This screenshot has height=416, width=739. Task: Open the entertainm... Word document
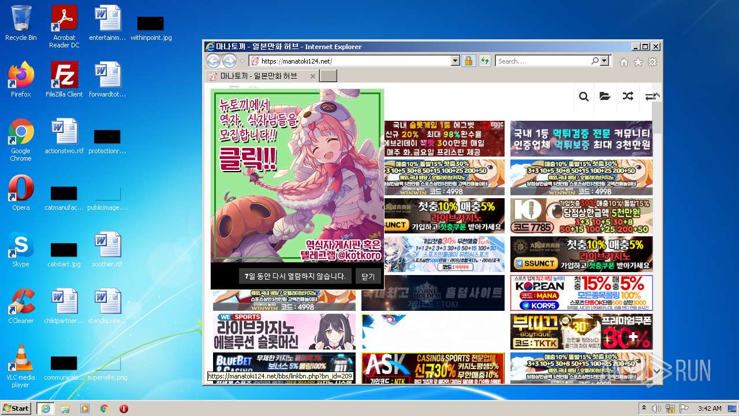[107, 23]
